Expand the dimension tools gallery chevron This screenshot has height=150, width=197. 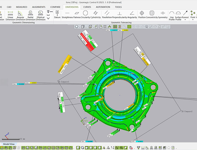[x=48, y=18]
